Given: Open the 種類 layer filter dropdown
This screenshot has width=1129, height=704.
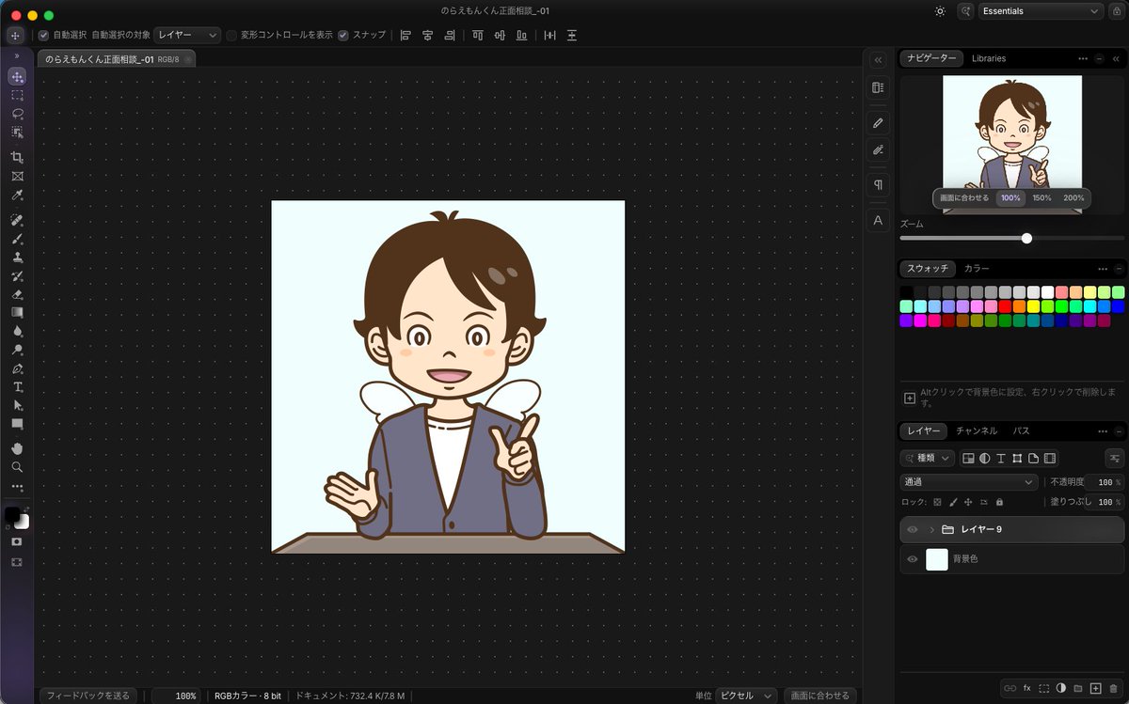Looking at the screenshot, I should pyautogui.click(x=928, y=458).
